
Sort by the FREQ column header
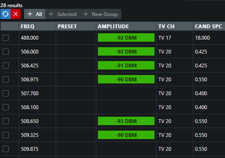37,27
